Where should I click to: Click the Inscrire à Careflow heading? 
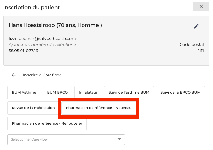42,75
